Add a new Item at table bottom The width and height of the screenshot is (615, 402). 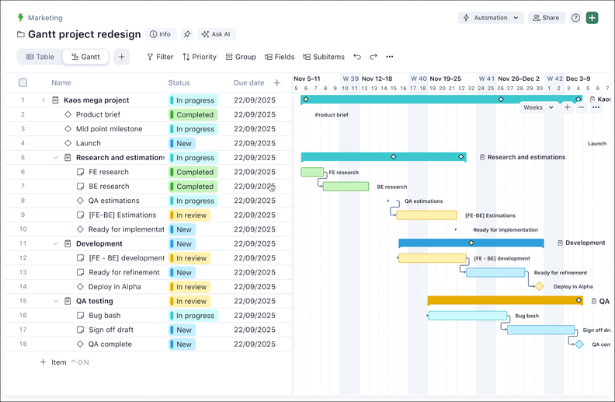pos(54,362)
